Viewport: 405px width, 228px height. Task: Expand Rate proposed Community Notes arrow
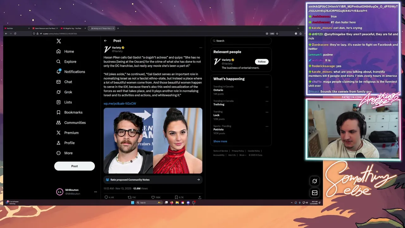click(198, 180)
